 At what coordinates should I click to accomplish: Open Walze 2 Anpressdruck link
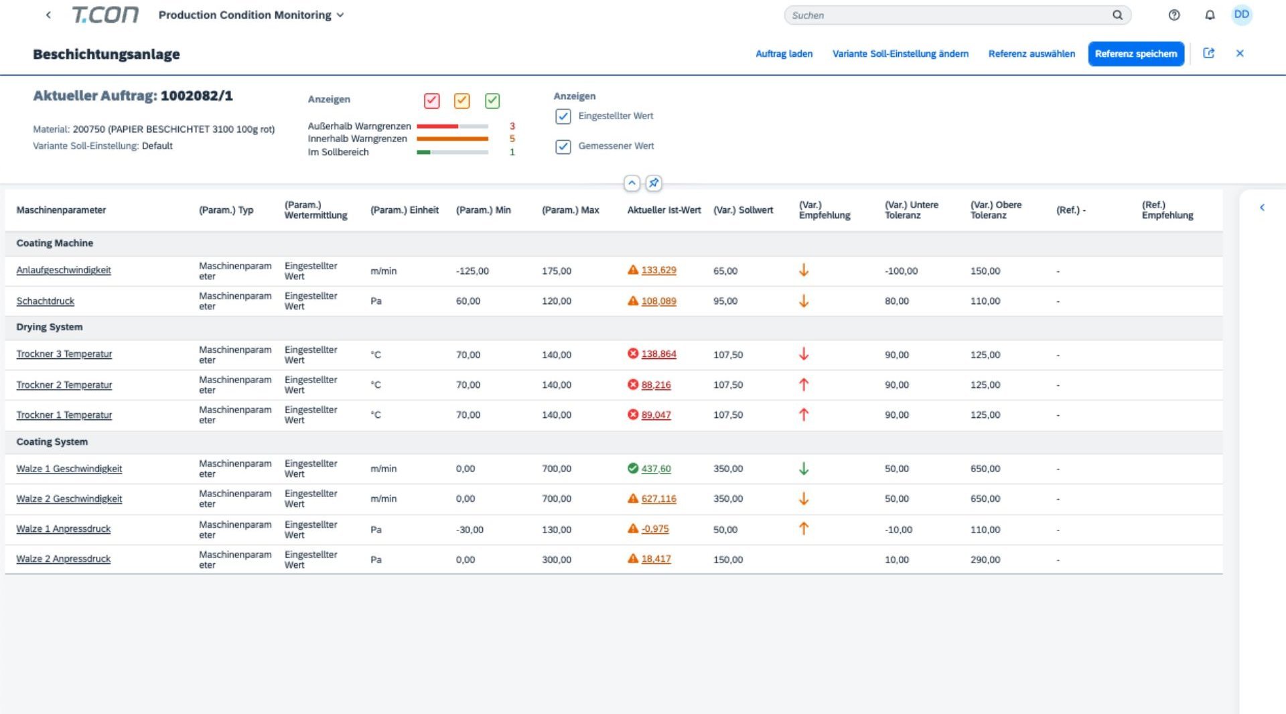coord(63,559)
